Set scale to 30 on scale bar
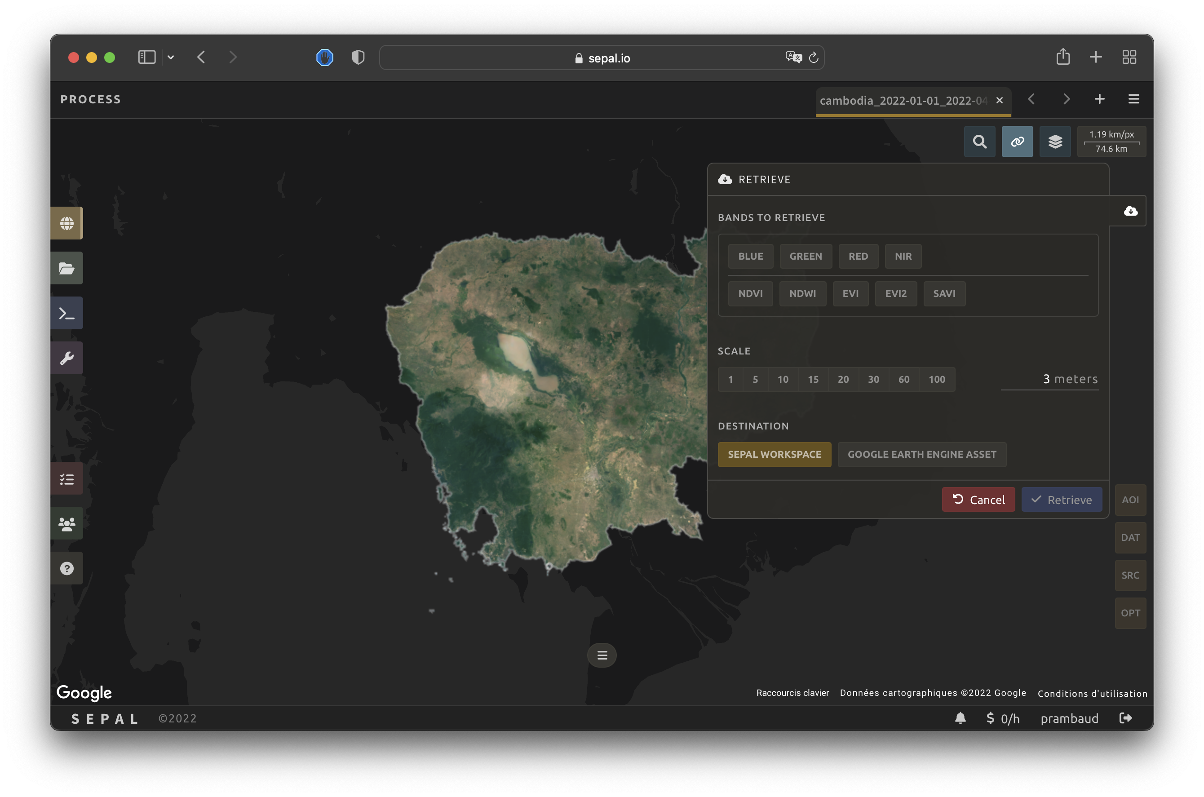 (873, 379)
